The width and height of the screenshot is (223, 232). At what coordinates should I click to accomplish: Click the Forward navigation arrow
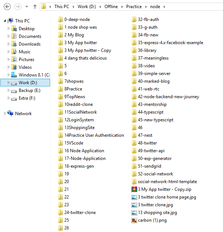click(18, 7)
